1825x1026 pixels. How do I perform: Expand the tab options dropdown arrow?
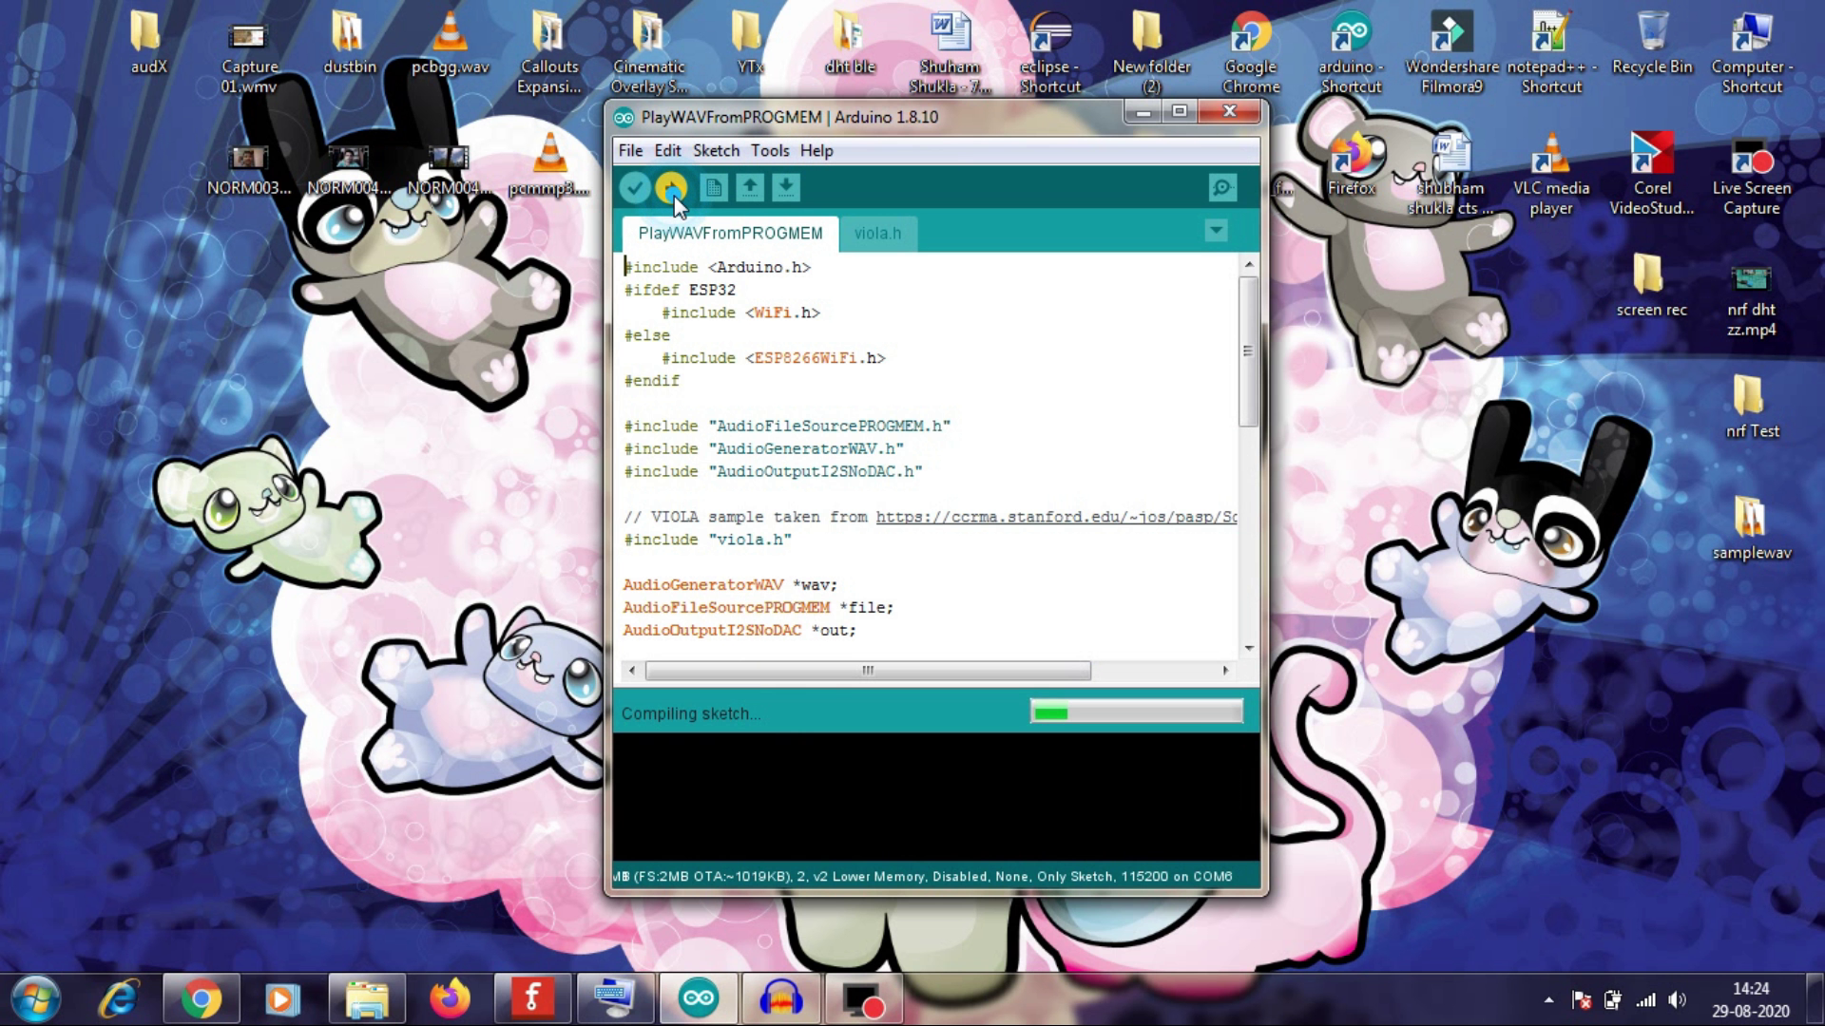point(1216,231)
